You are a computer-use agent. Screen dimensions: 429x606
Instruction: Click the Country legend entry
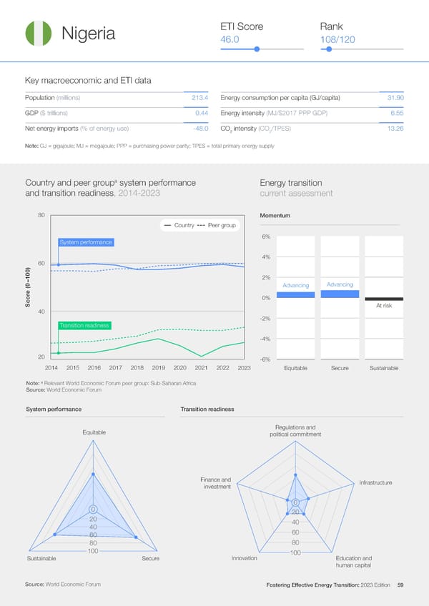tap(179, 226)
